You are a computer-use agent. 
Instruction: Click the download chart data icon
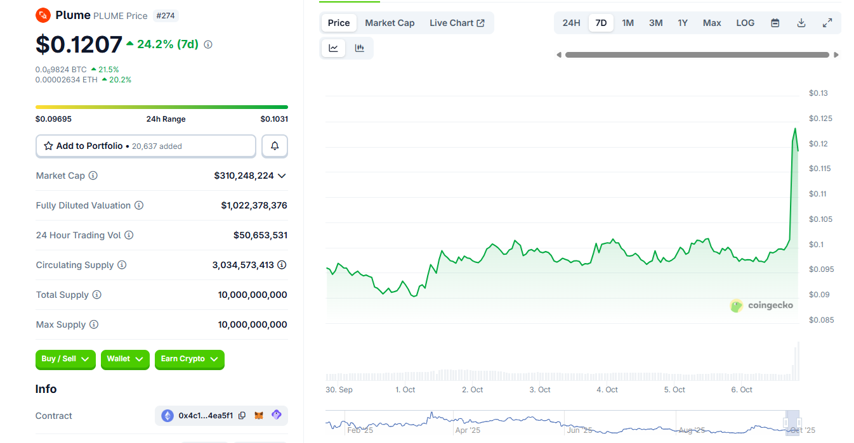coord(801,23)
